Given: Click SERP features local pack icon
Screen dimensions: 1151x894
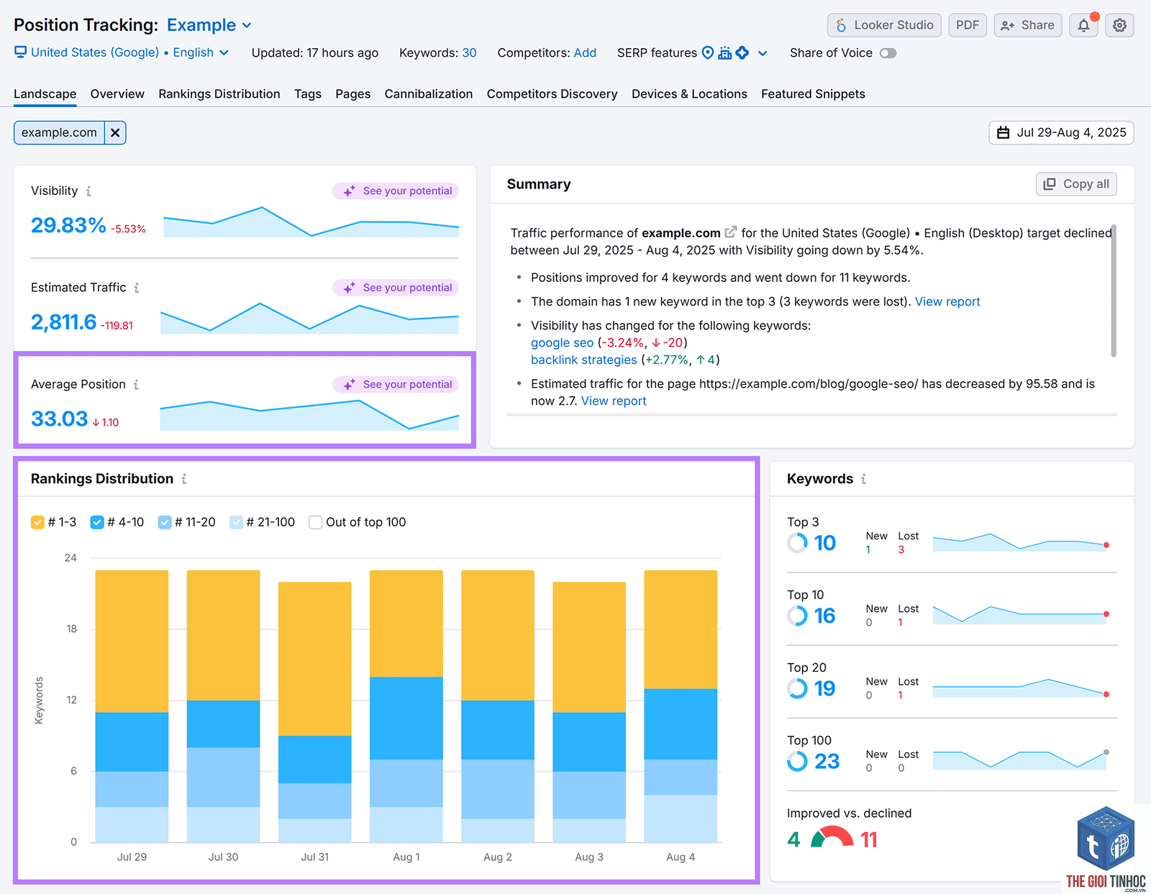Looking at the screenshot, I should click(725, 53).
